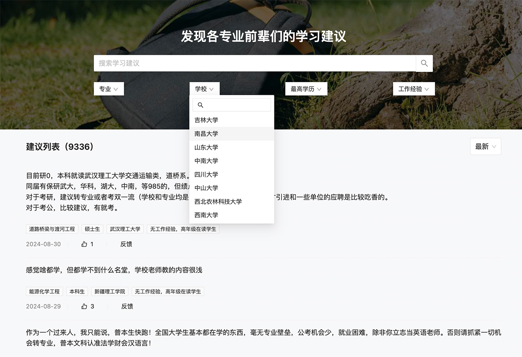Focus the 搜索学习建议 search box

pyautogui.click(x=254, y=63)
